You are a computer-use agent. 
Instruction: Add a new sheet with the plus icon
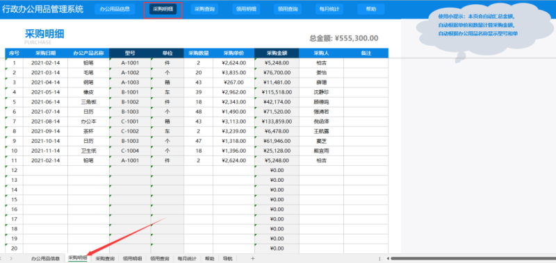pyautogui.click(x=253, y=258)
